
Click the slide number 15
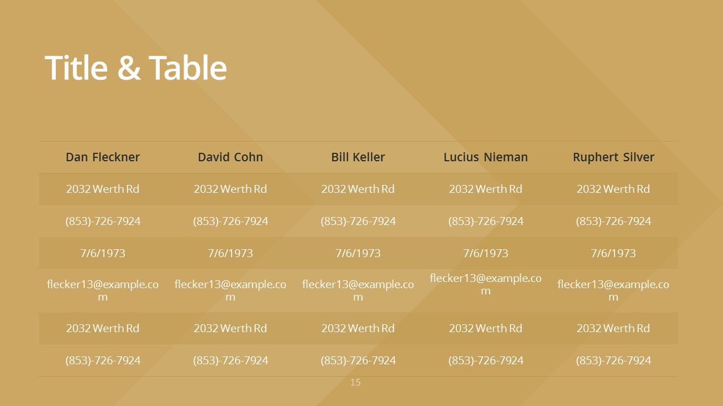pos(355,382)
